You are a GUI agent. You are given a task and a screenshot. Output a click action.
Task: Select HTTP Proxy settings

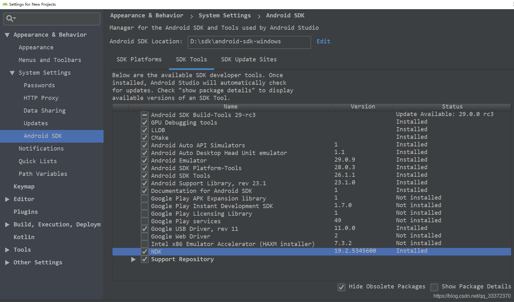pyautogui.click(x=41, y=98)
